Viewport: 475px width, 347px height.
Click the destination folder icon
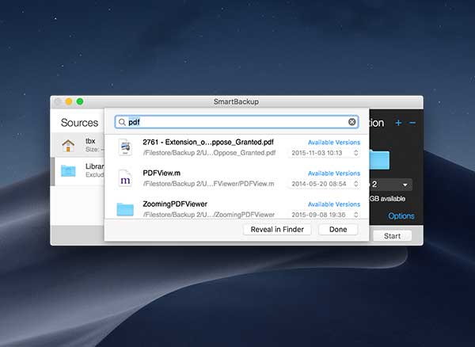coord(379,159)
